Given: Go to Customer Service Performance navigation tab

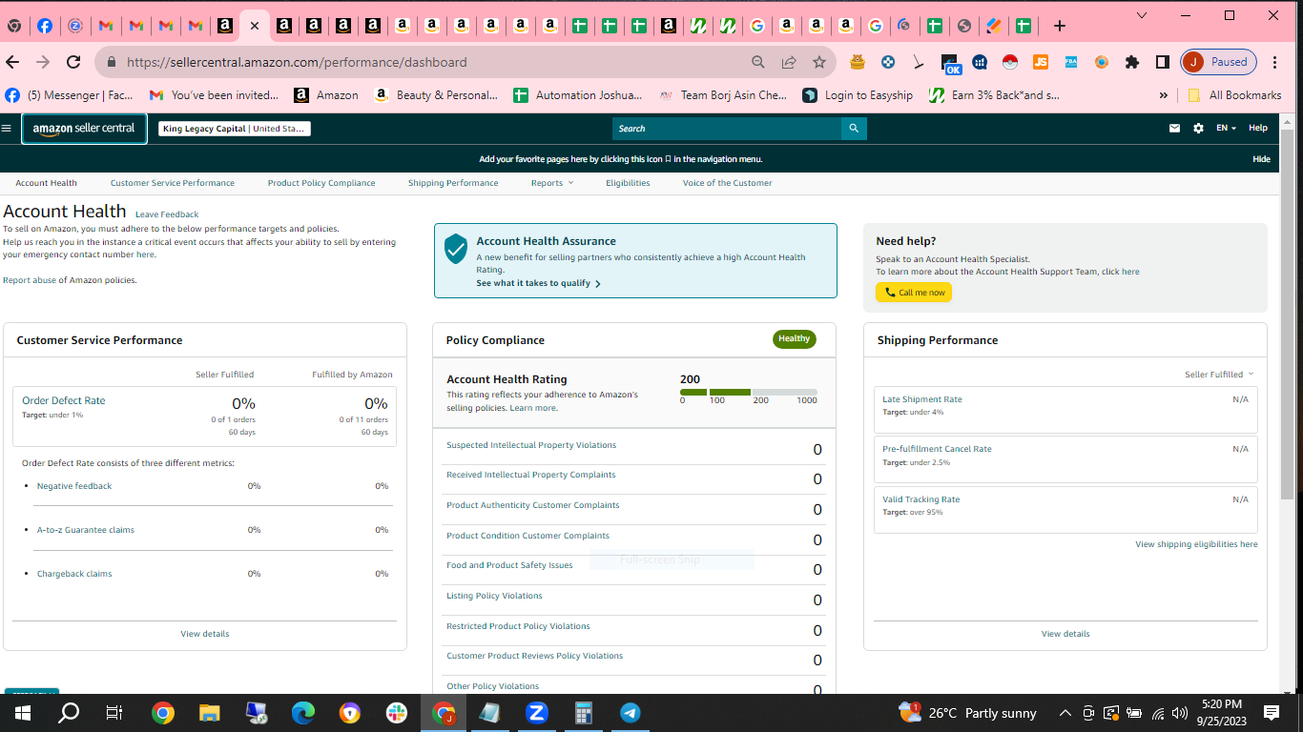Looking at the screenshot, I should (x=173, y=183).
